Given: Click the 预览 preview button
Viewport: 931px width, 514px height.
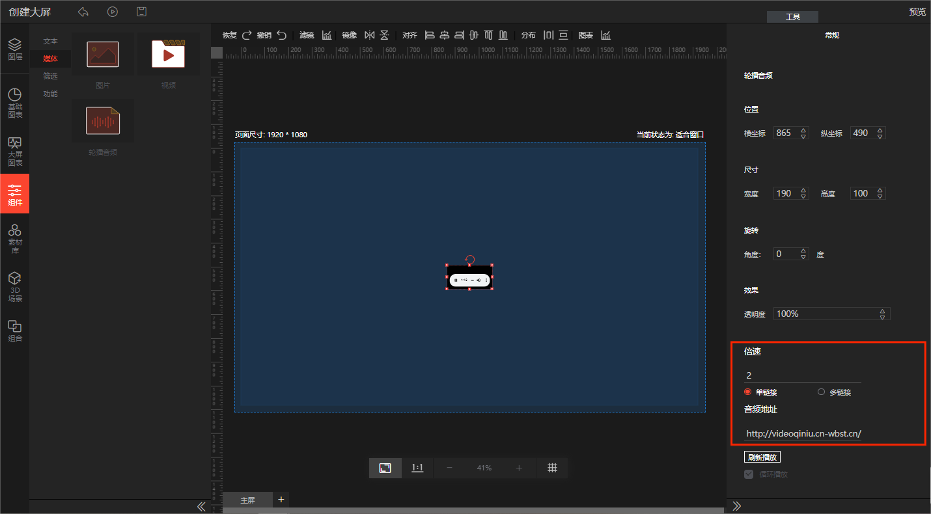Looking at the screenshot, I should click(917, 12).
